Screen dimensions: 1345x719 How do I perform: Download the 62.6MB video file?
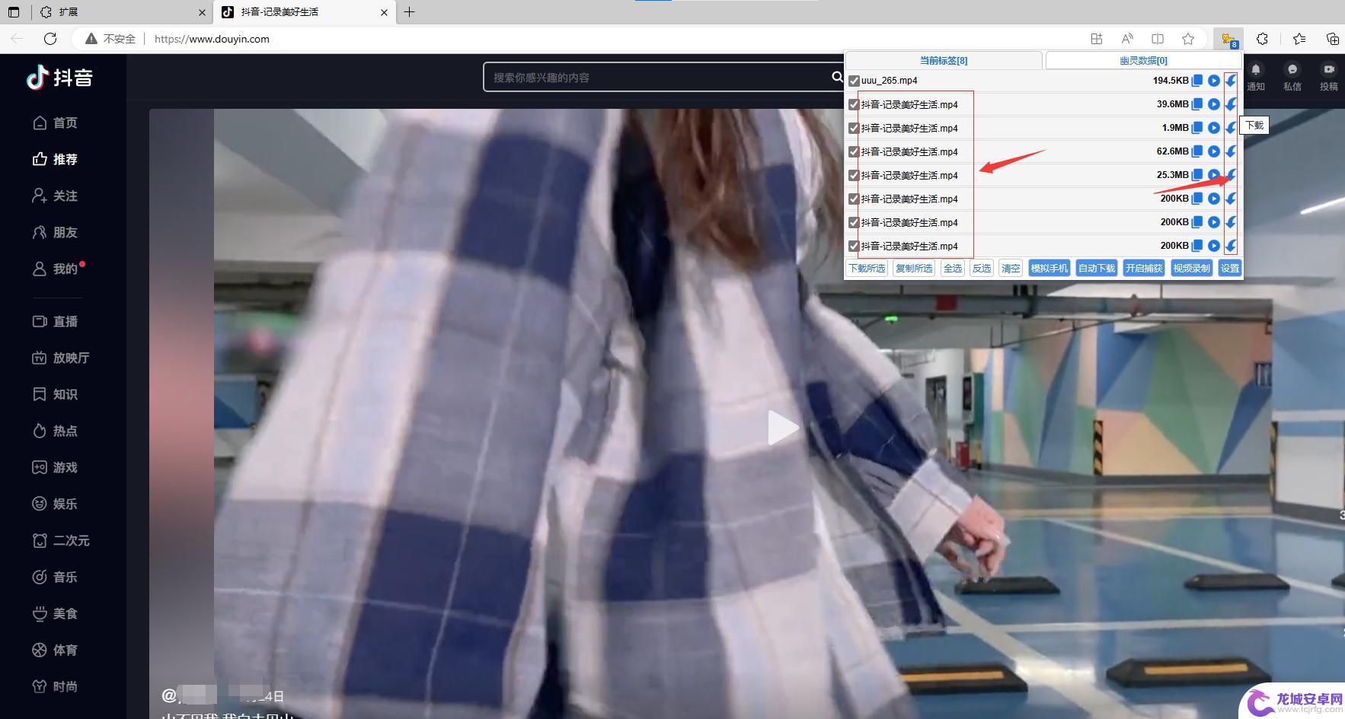pos(1231,151)
